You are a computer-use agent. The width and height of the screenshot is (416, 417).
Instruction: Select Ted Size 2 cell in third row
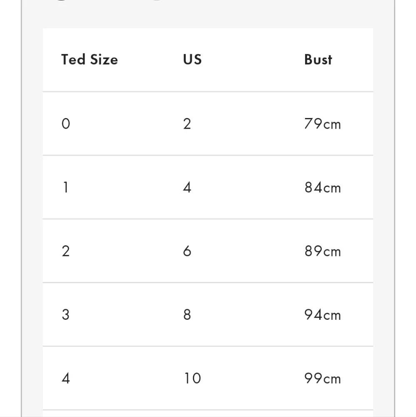click(x=66, y=251)
